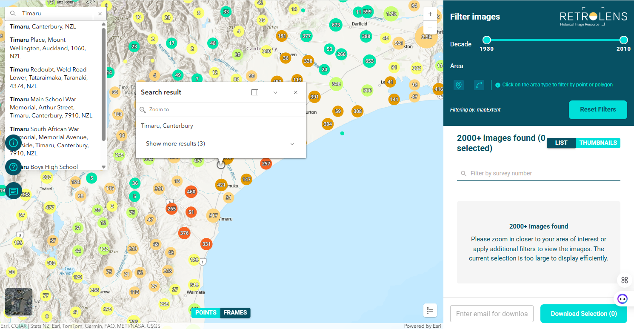Click the map zoom out minus button

tap(430, 28)
